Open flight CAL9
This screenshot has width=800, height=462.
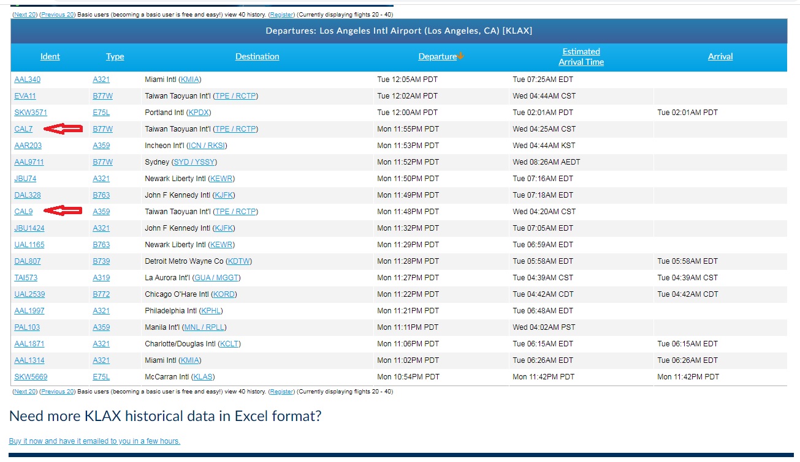tap(23, 212)
